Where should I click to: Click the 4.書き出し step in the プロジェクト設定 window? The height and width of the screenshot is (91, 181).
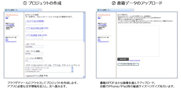click(8, 29)
